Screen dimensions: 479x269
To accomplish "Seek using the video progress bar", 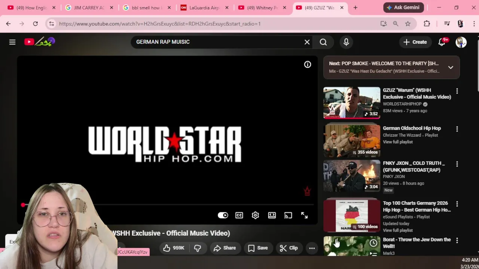I will [167, 205].
